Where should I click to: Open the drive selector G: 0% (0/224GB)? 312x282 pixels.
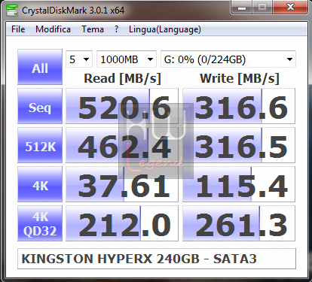click(228, 59)
